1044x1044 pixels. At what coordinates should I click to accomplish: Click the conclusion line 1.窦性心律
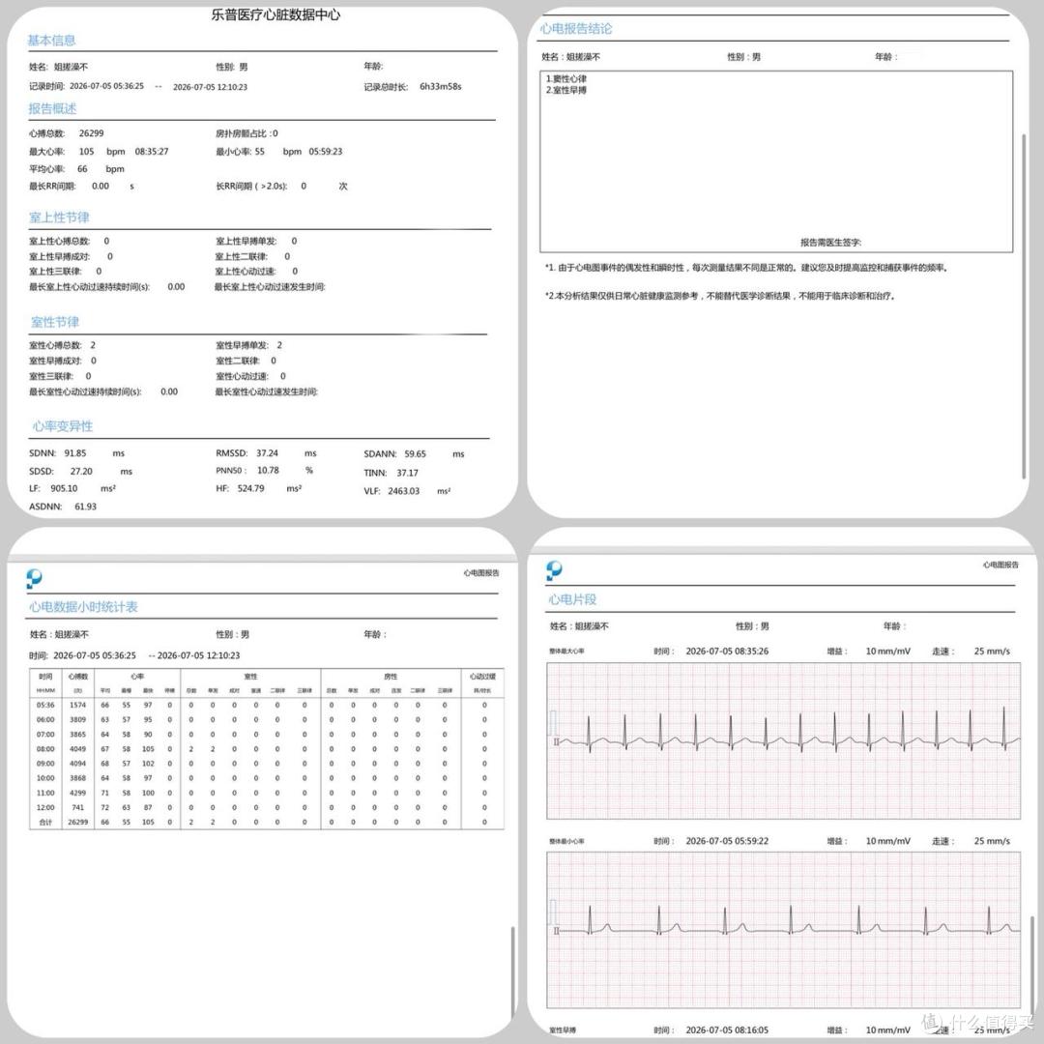click(x=565, y=78)
